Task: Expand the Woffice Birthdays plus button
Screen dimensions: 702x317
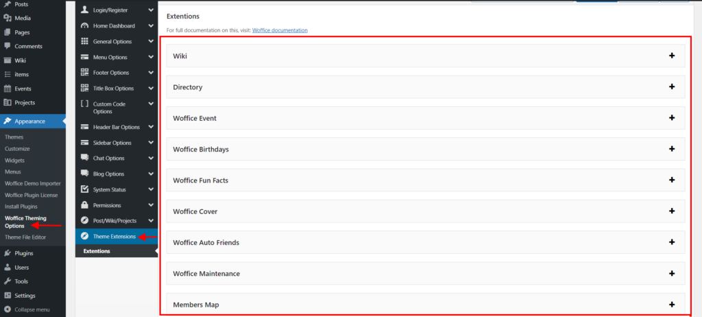Action: click(672, 149)
